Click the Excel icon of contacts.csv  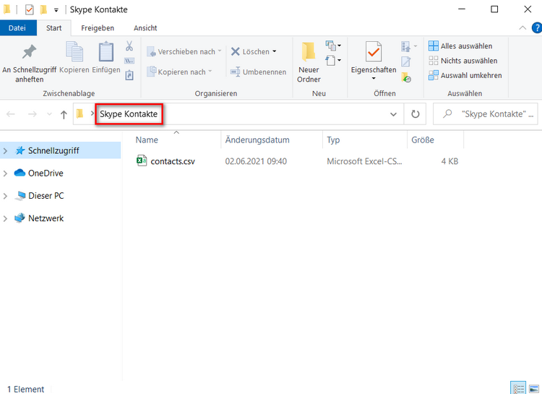142,160
